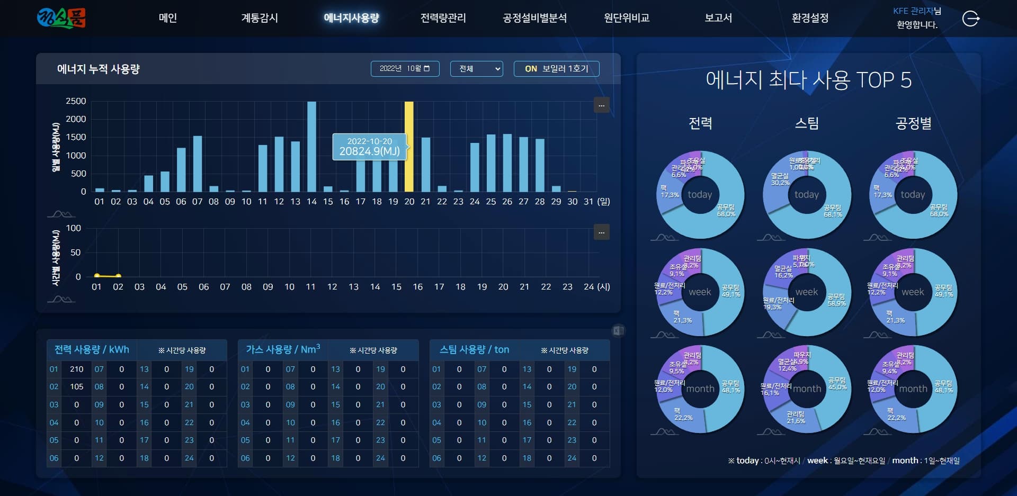Click wave chart icon under daily usage chart
The height and width of the screenshot is (496, 1017).
coord(61,214)
